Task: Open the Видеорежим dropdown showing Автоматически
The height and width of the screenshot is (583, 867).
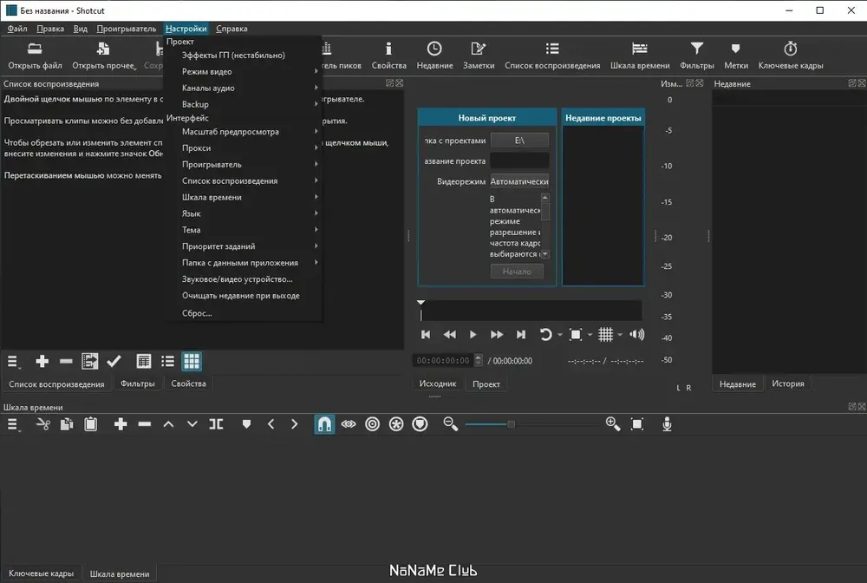Action: 519,181
